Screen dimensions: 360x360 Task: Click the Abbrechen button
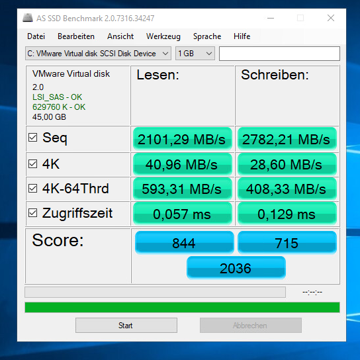[251, 325]
